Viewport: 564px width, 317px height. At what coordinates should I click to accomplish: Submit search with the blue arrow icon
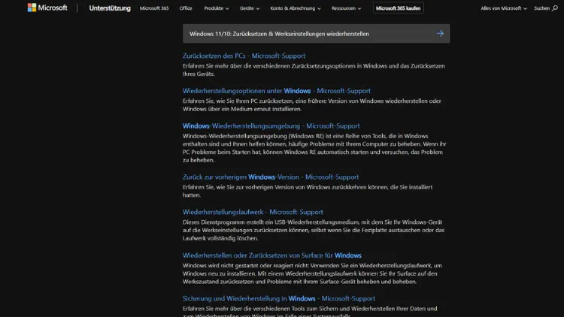pyautogui.click(x=440, y=33)
